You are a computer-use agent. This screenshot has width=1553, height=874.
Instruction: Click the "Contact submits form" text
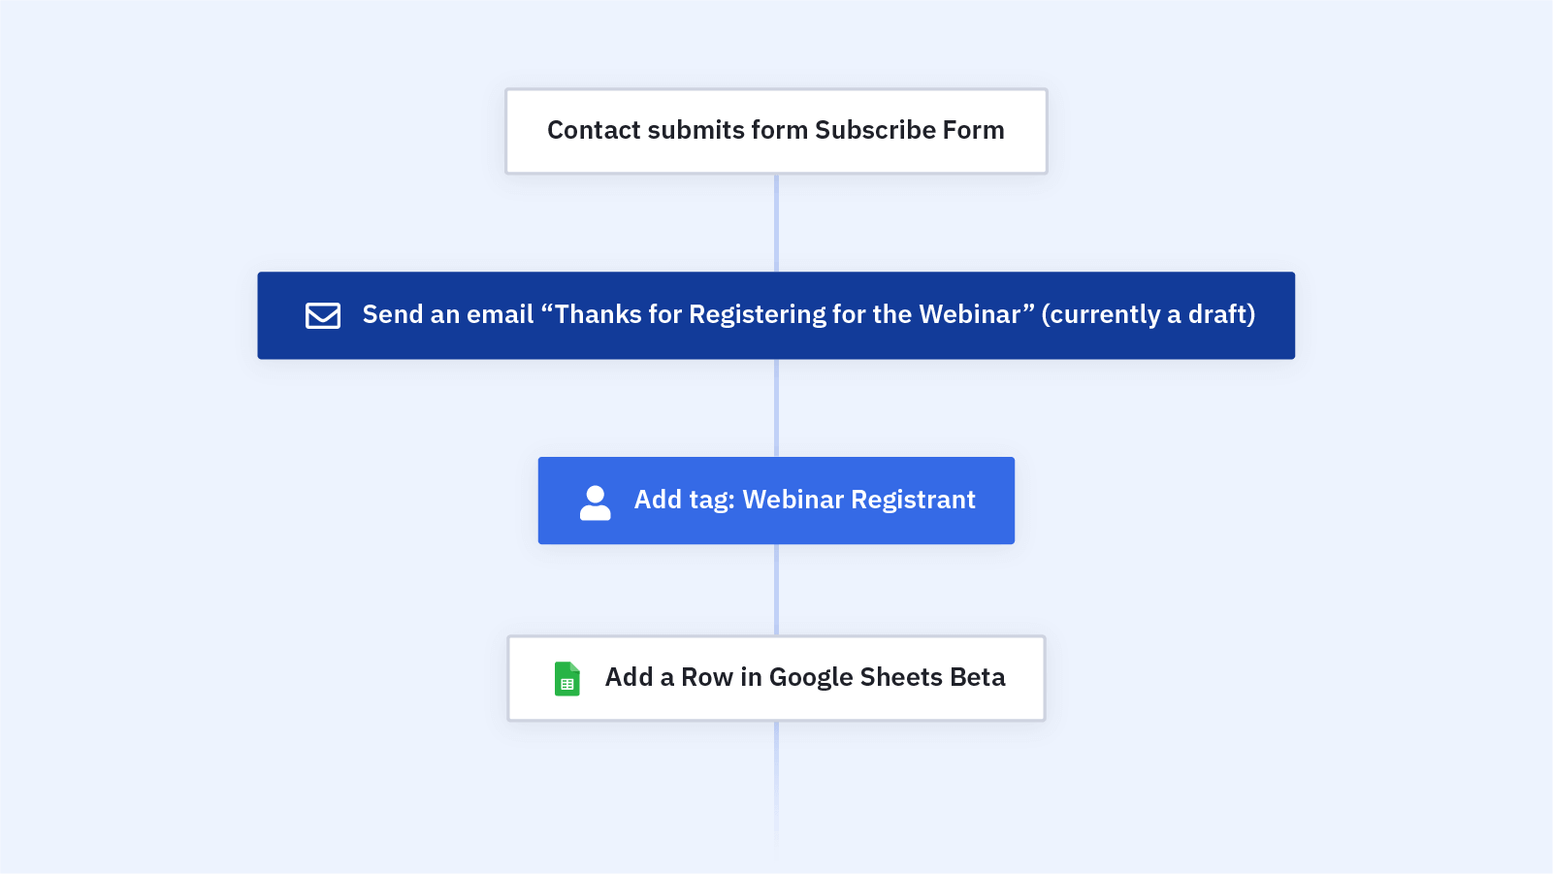(678, 130)
